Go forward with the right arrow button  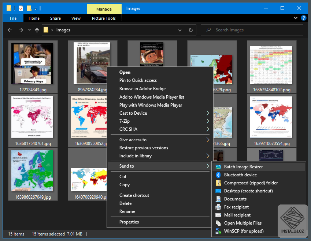pos(21,30)
